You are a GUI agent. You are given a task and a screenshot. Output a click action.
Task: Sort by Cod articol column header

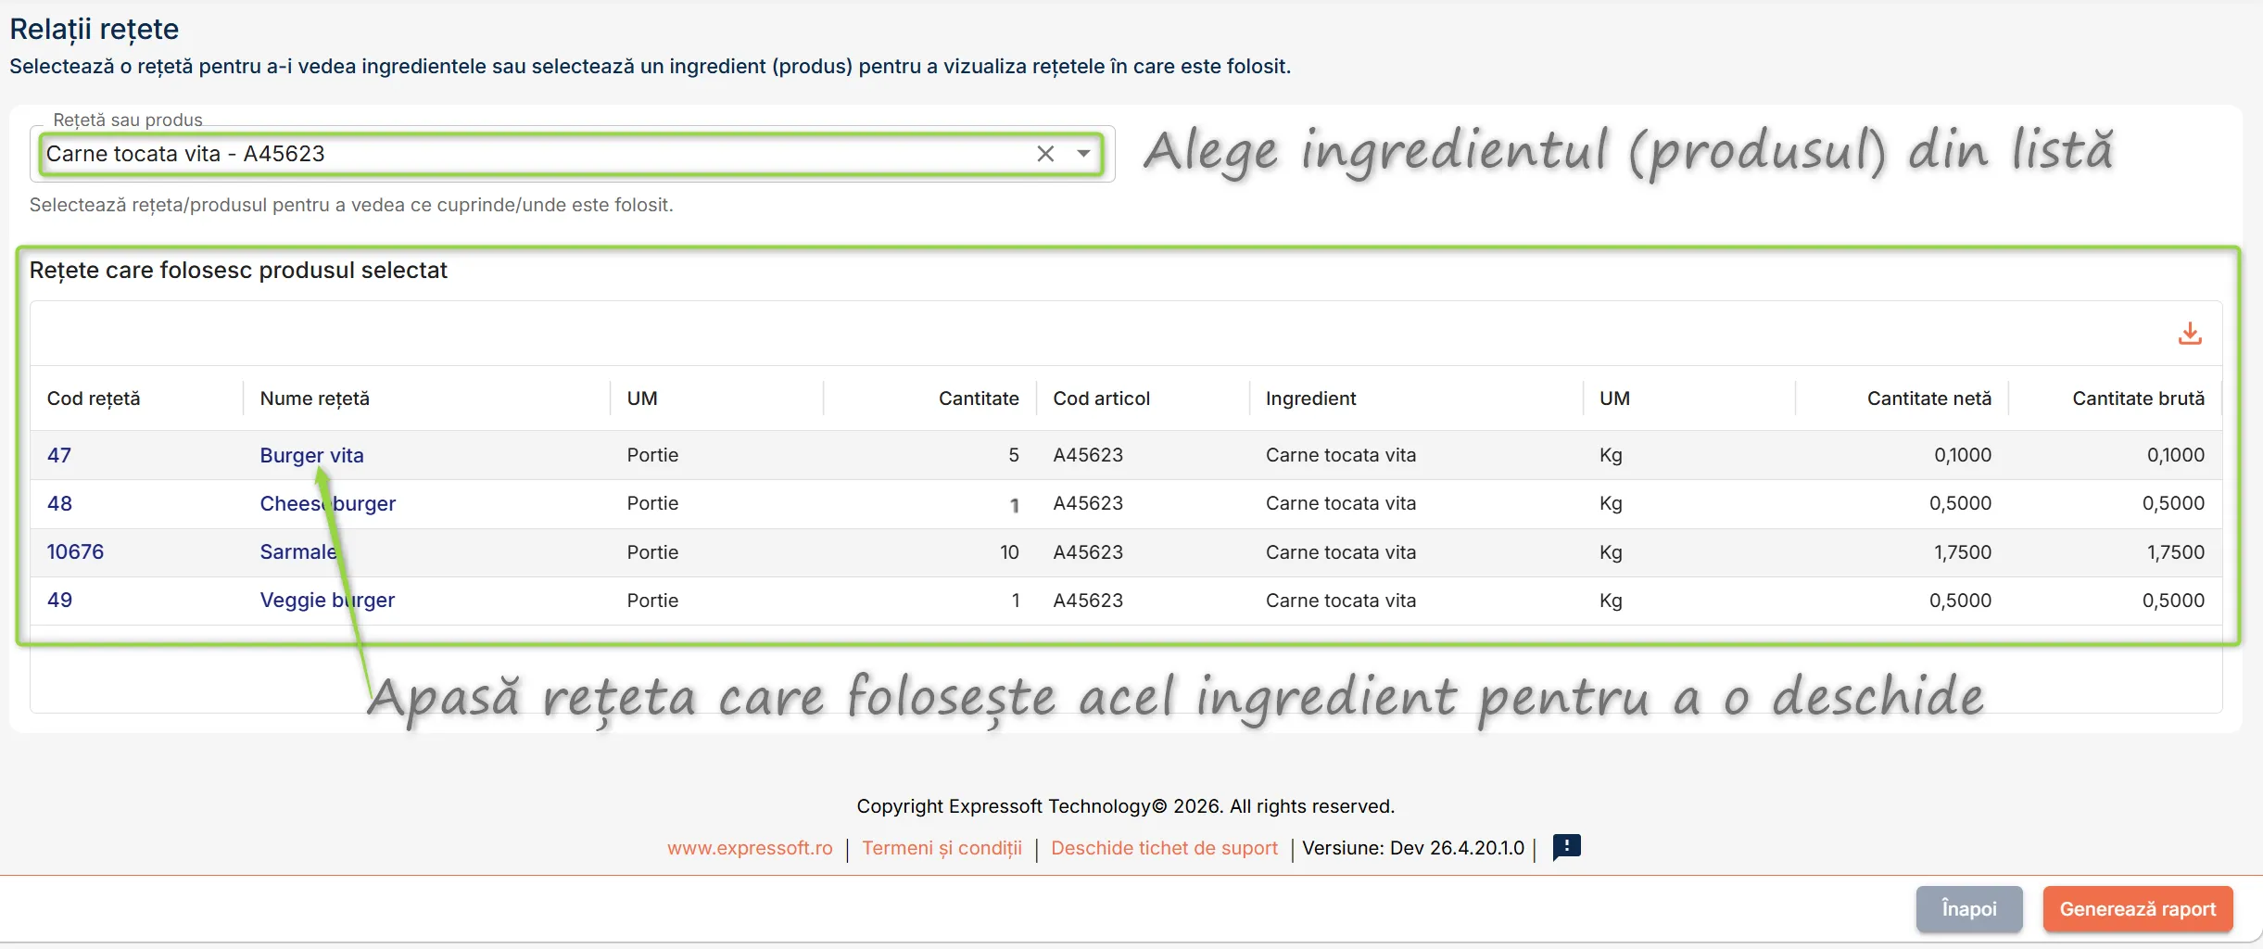point(1101,399)
